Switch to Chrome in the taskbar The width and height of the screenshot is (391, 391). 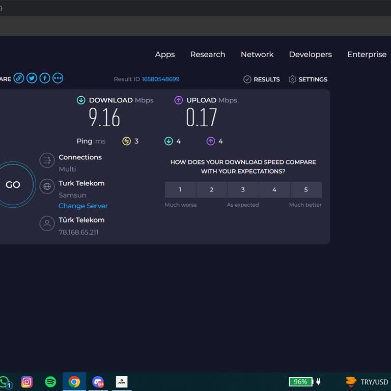pos(74,382)
